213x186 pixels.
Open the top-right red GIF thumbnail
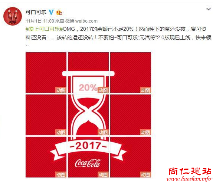click(x=131, y=73)
